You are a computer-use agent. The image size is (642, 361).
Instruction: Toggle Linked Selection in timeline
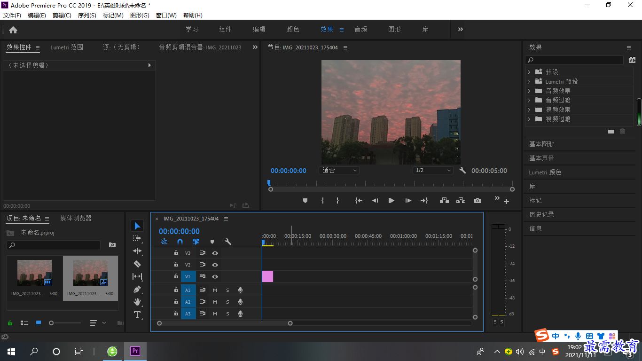pos(196,242)
